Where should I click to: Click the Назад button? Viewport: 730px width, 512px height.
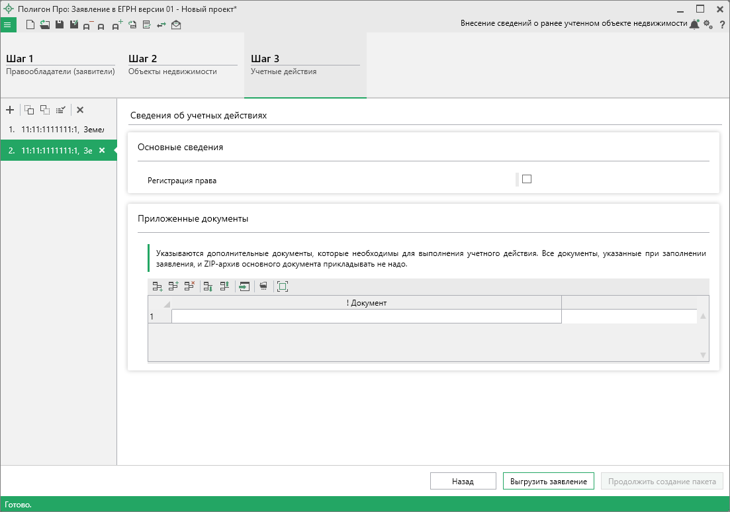click(x=463, y=482)
